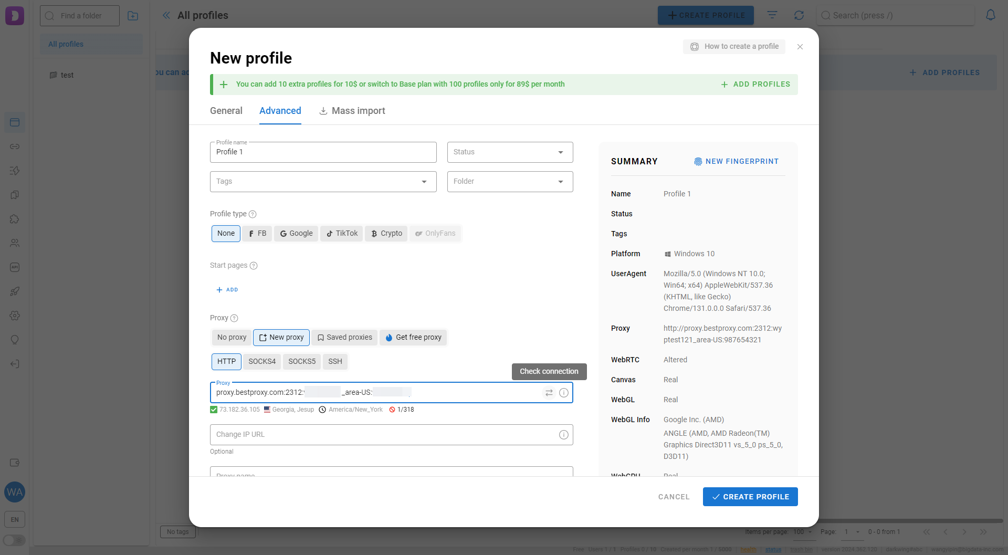
Task: Open the page number dropdown
Action: [852, 532]
